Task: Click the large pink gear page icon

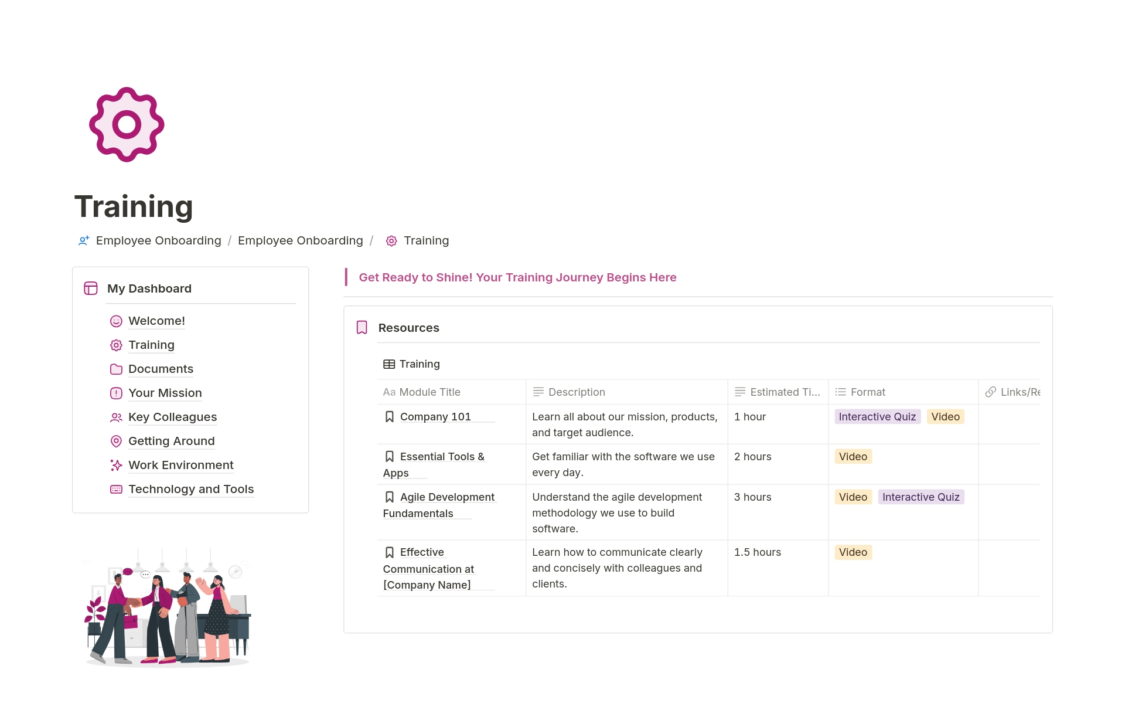Action: 127,124
